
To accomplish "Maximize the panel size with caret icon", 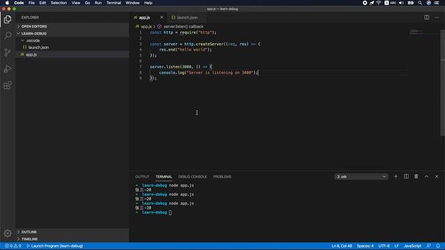I will (x=426, y=176).
